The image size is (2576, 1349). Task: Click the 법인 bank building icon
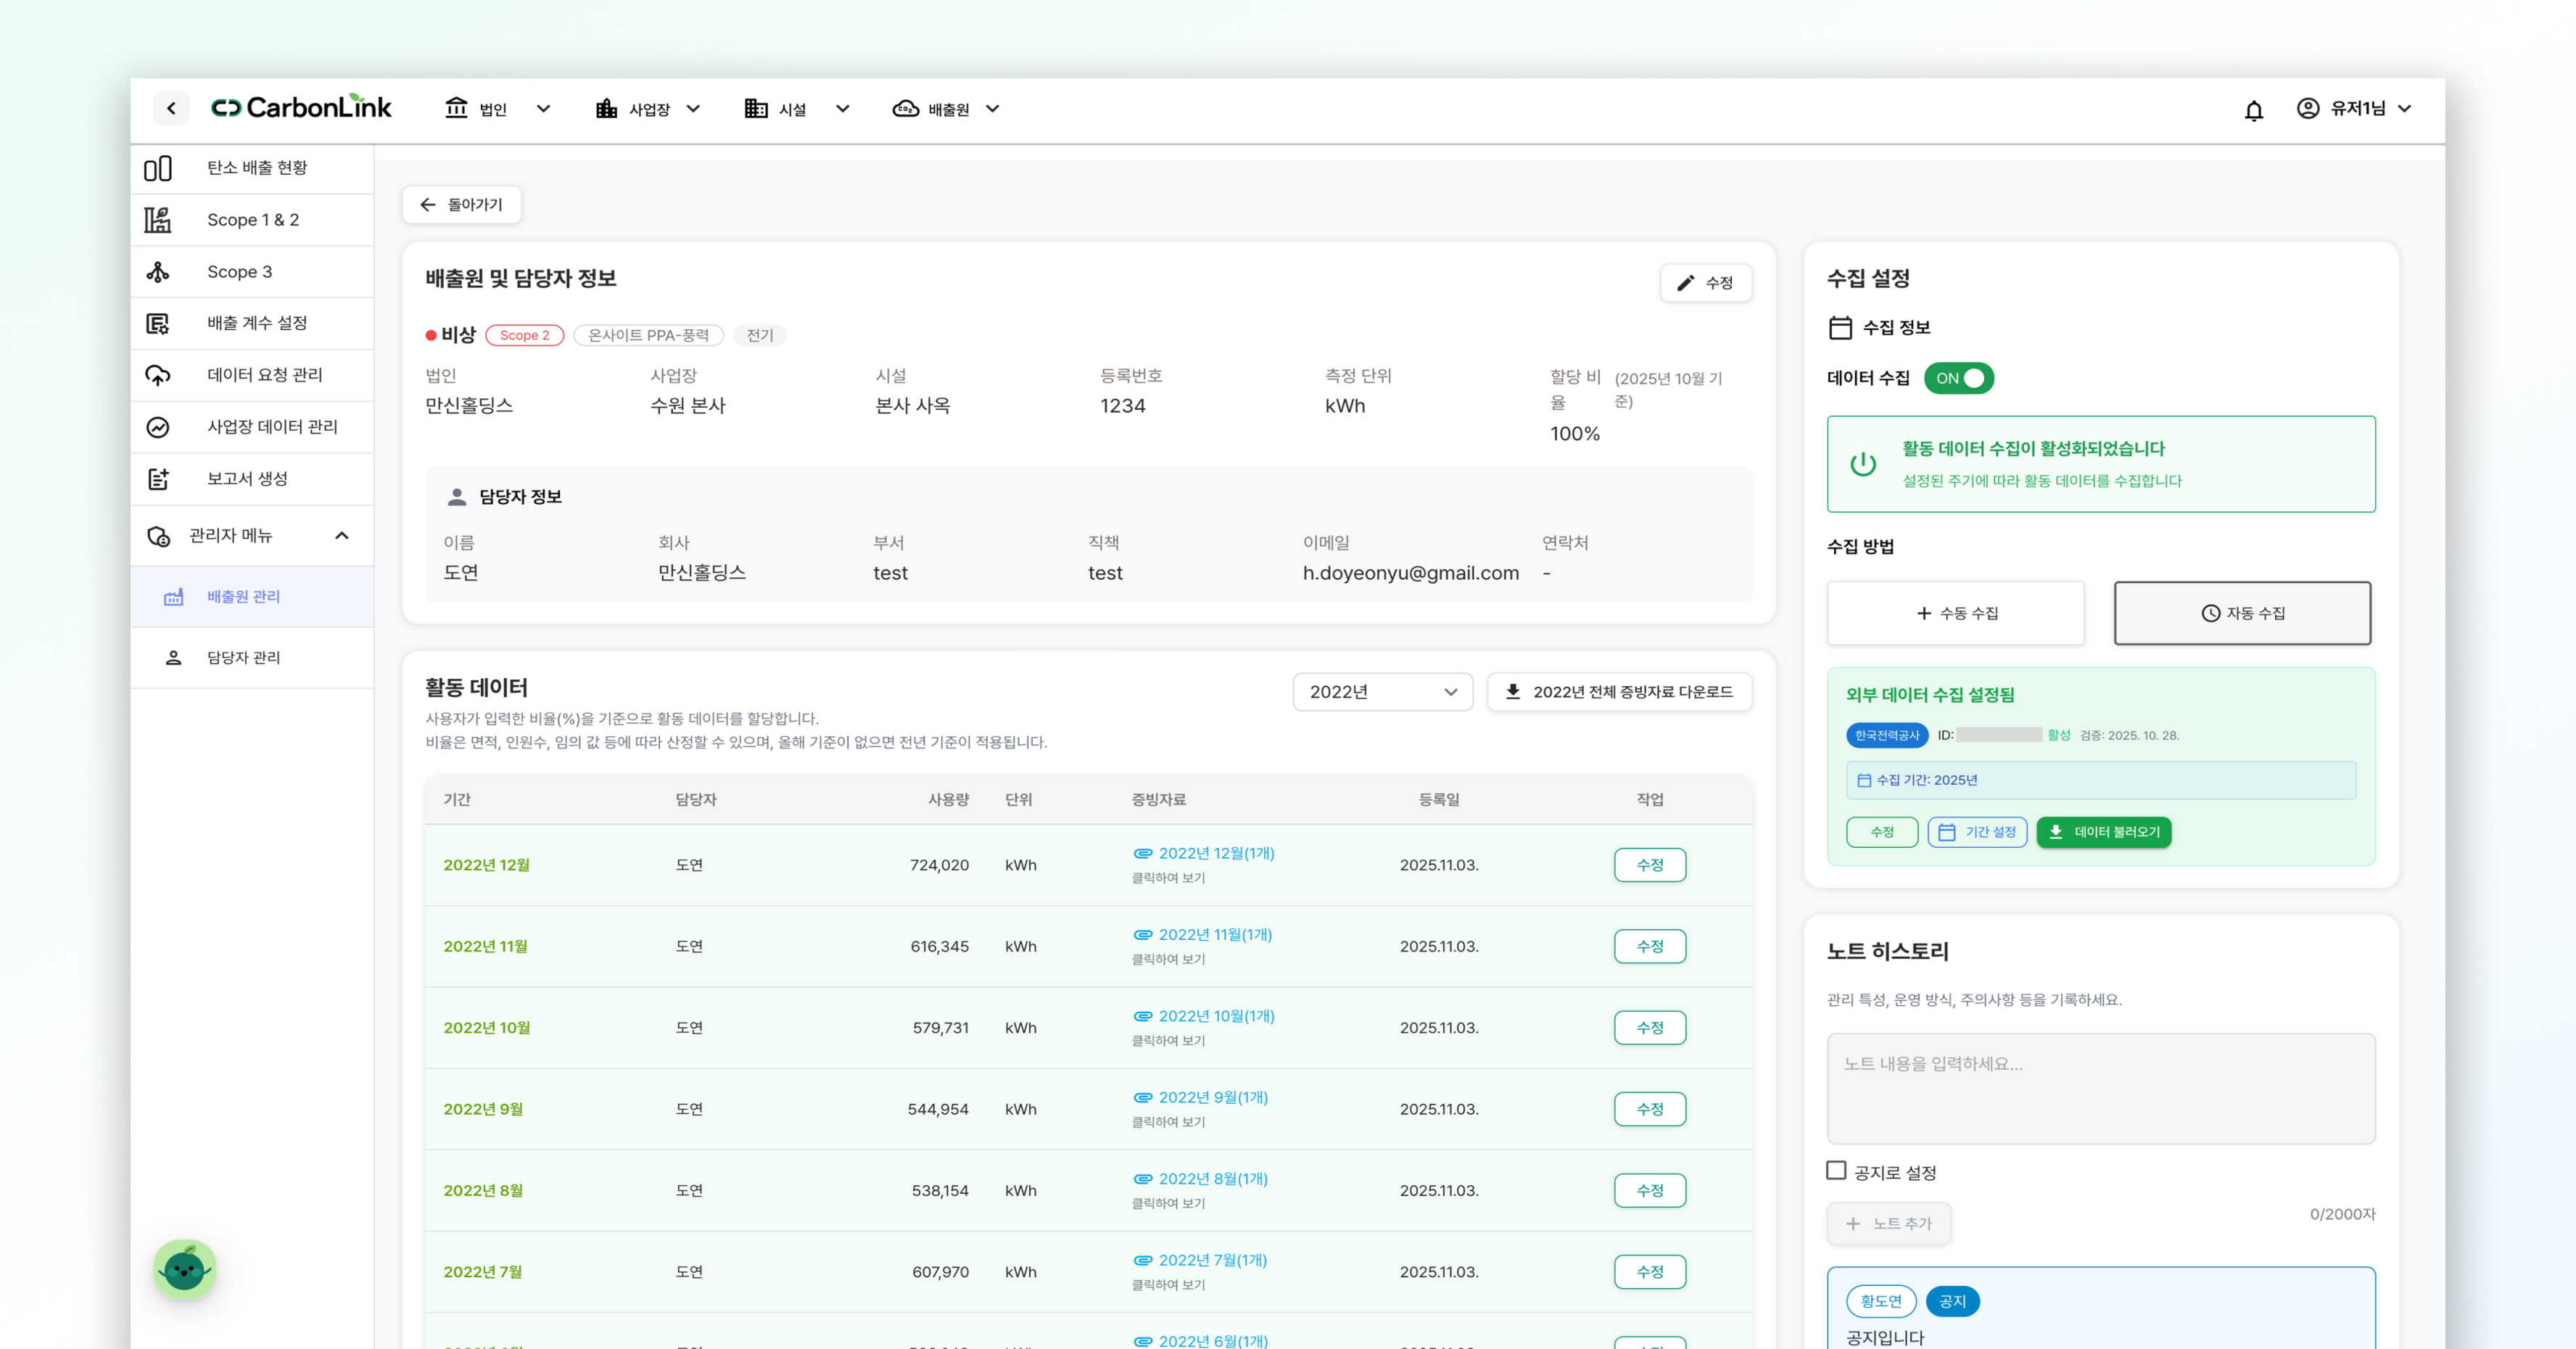(456, 108)
